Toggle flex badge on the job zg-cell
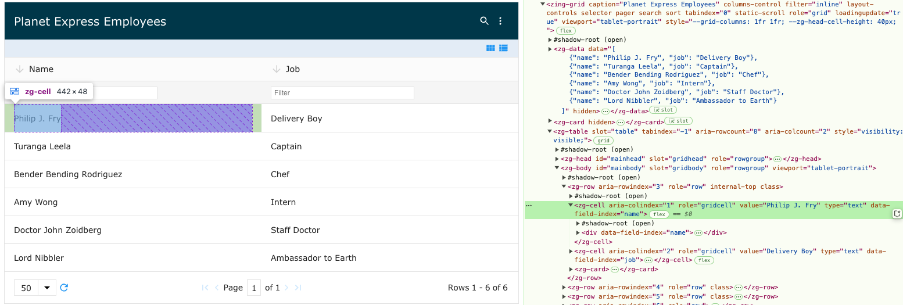The width and height of the screenshot is (903, 305). pyautogui.click(x=704, y=260)
